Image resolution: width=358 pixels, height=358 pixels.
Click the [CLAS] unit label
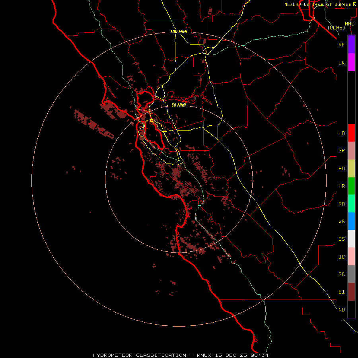336,27
